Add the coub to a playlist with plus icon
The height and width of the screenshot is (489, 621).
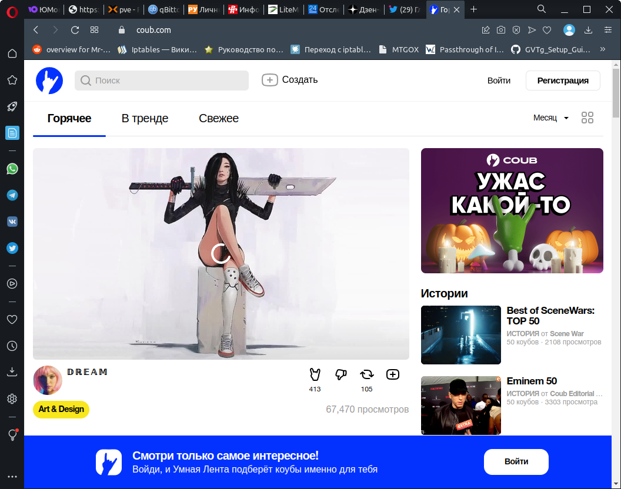(392, 374)
